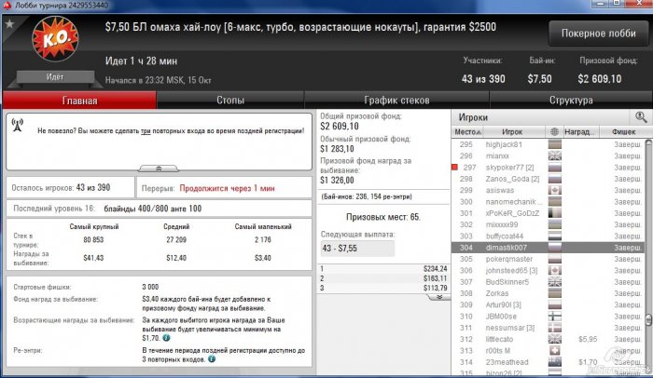
Task: Select player row skypoker77 [2]
Action: [548, 168]
